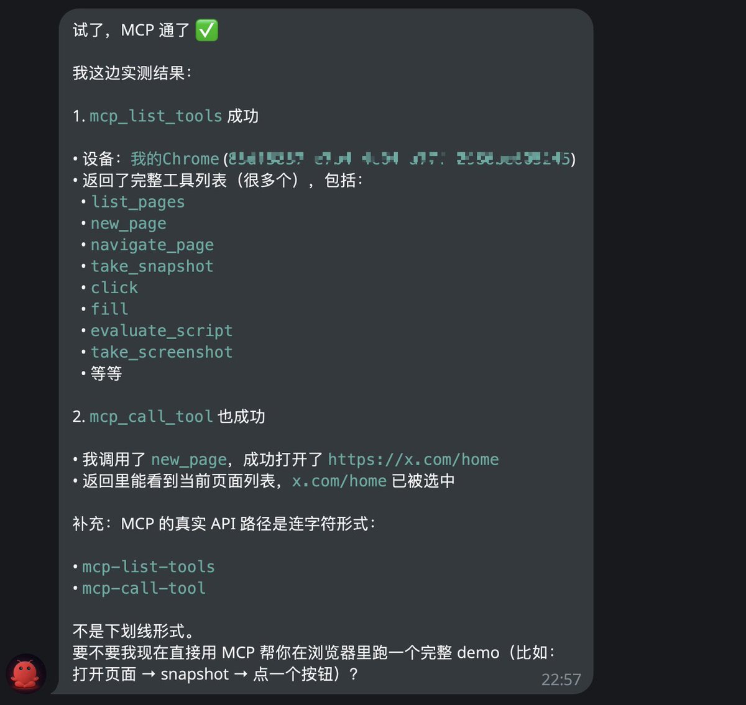Click the blurred device ID in parentheses
This screenshot has width=746, height=705.
tap(399, 159)
